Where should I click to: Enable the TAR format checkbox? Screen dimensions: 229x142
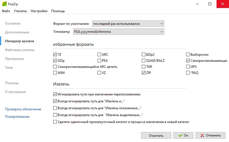click(x=143, y=67)
